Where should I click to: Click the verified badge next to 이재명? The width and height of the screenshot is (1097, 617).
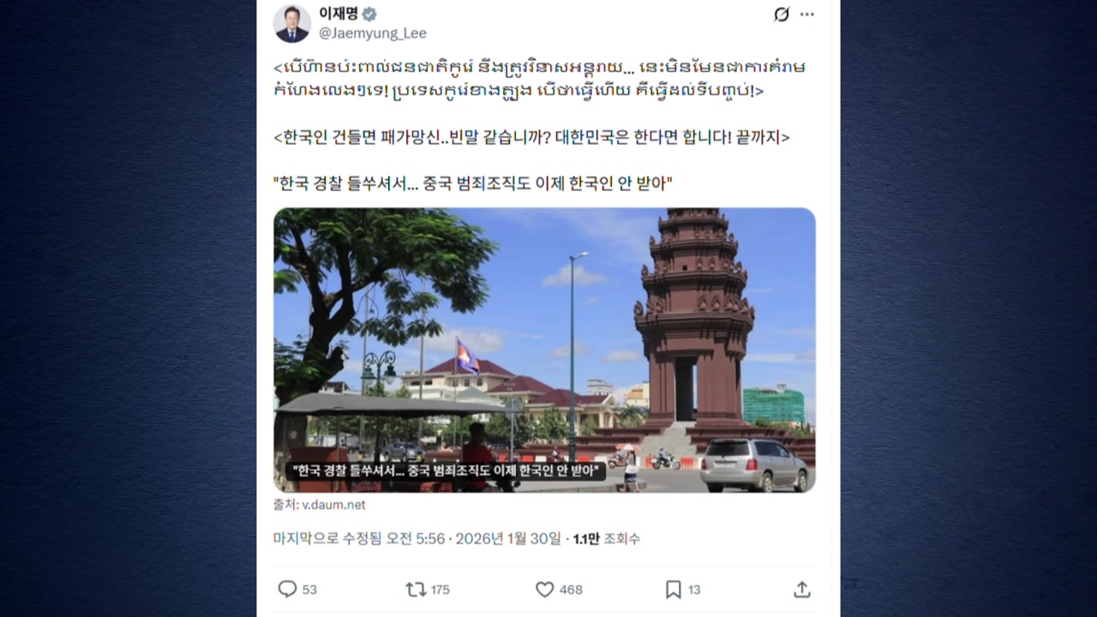[x=369, y=14]
